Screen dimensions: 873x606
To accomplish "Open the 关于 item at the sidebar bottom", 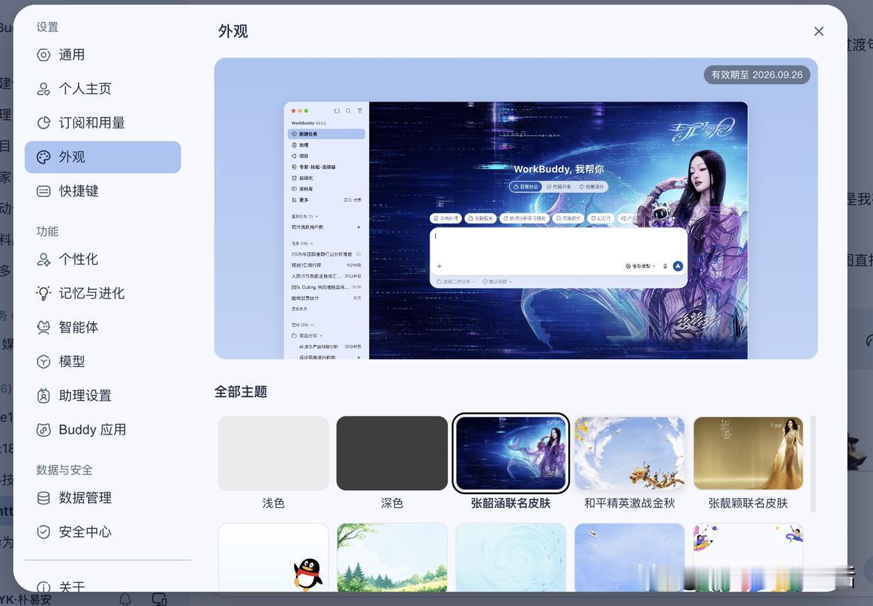I will 102,585.
